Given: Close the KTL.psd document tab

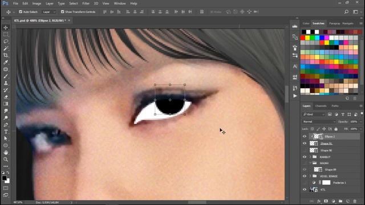Looking at the screenshot, I should (69, 20).
